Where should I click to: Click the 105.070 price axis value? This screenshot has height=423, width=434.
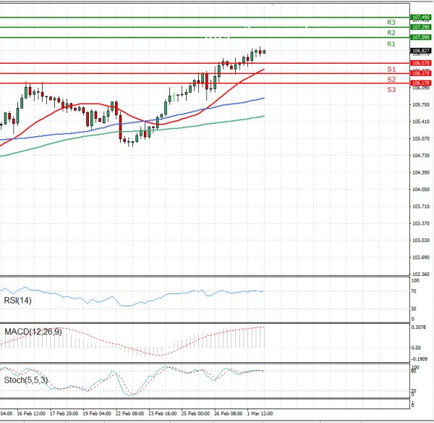click(x=421, y=138)
